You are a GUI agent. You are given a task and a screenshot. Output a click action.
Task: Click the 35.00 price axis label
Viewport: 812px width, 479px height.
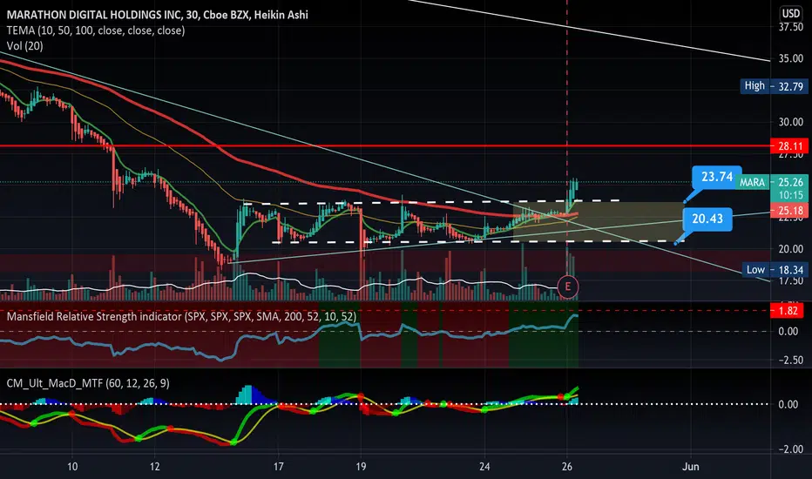(791, 58)
